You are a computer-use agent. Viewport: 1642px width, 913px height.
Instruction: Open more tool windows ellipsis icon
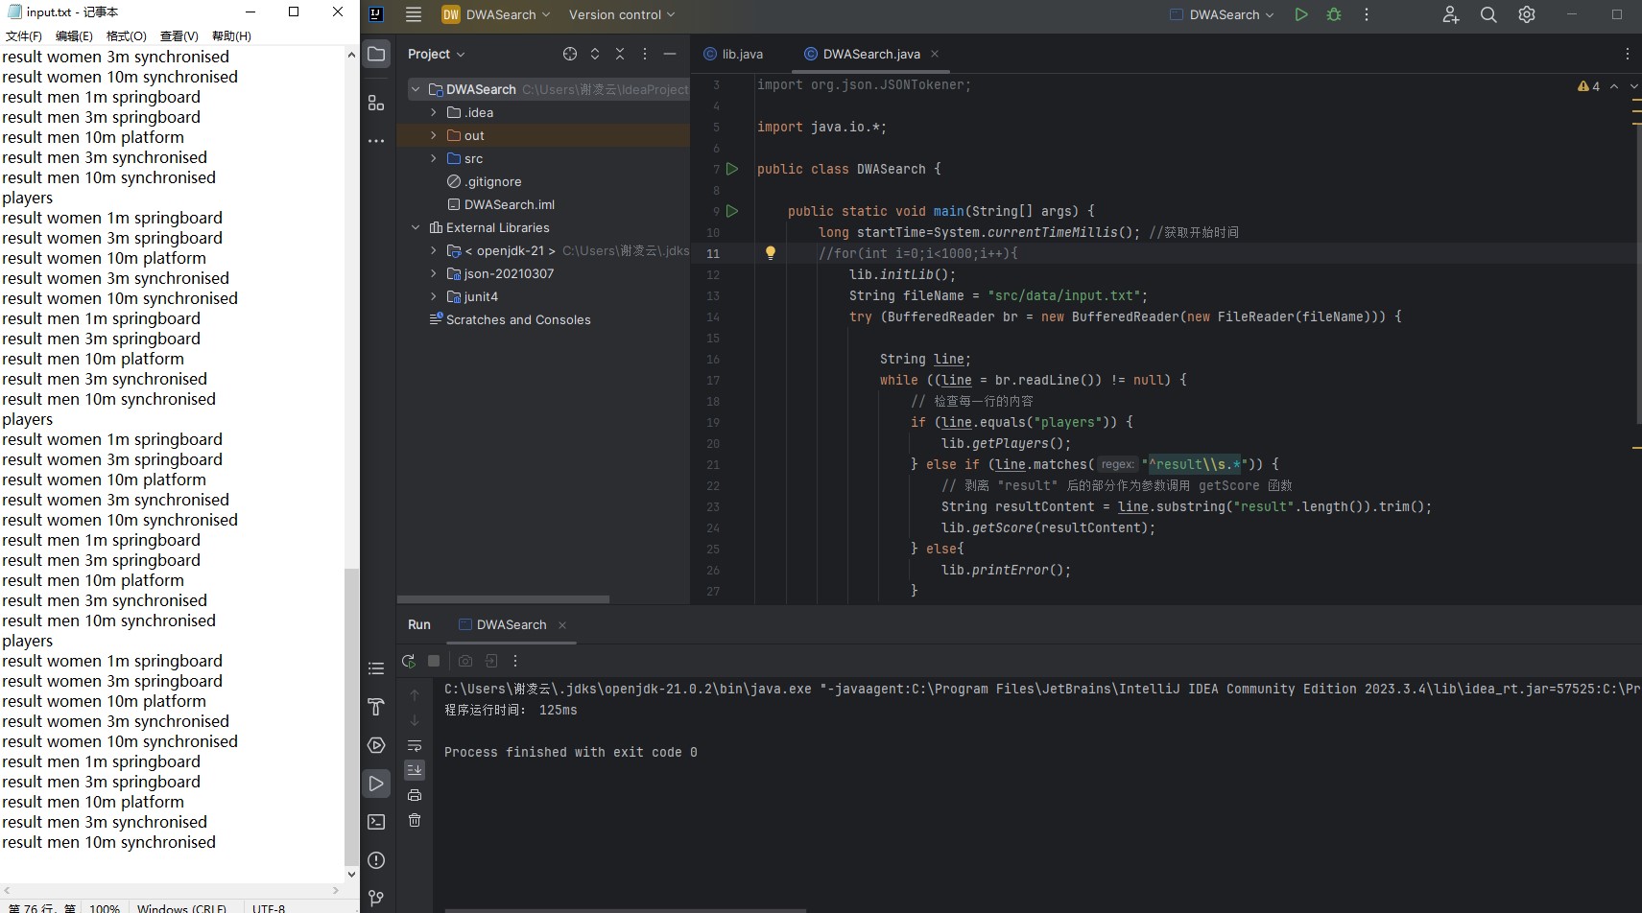pos(376,141)
